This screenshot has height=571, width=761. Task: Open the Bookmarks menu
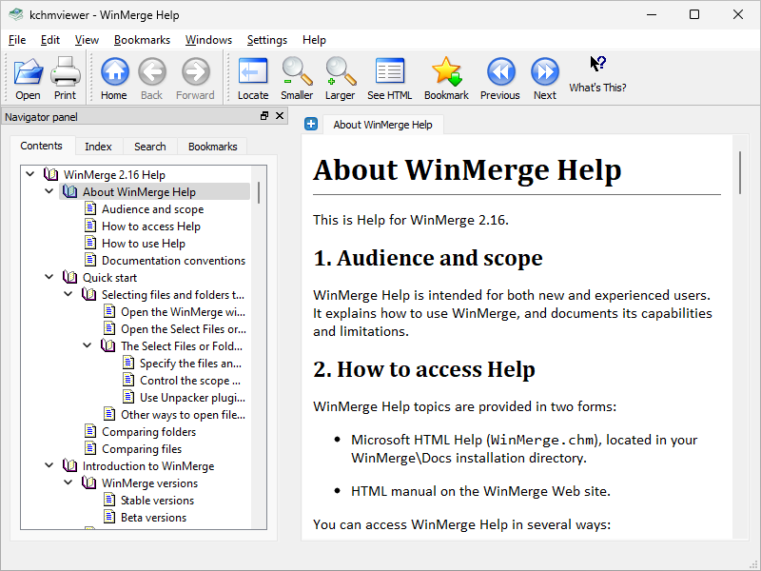(x=142, y=40)
